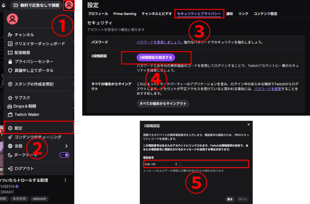Image resolution: width=310 pixels, height=204 pixels.
Task: Click 2段階認証を設定する button
Action: click(x=156, y=57)
